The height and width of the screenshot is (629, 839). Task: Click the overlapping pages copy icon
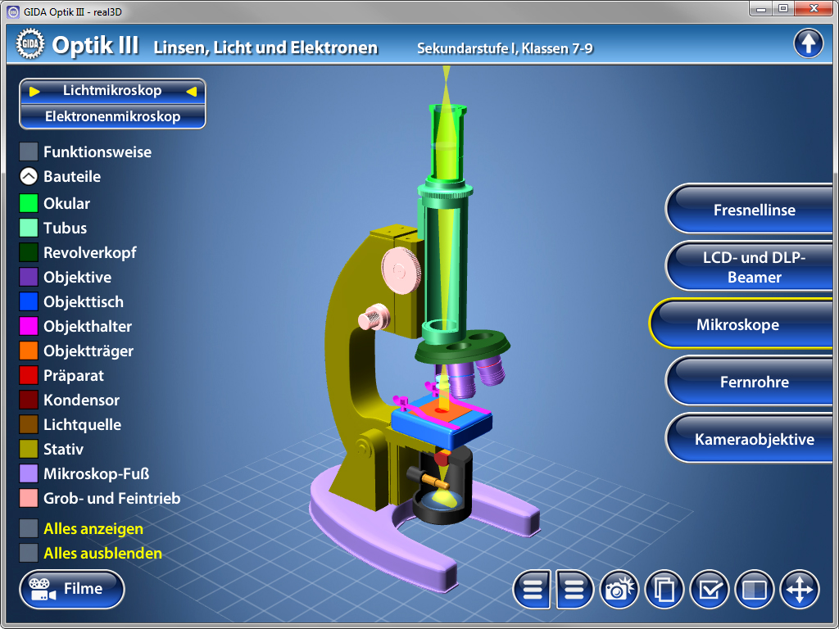click(664, 590)
